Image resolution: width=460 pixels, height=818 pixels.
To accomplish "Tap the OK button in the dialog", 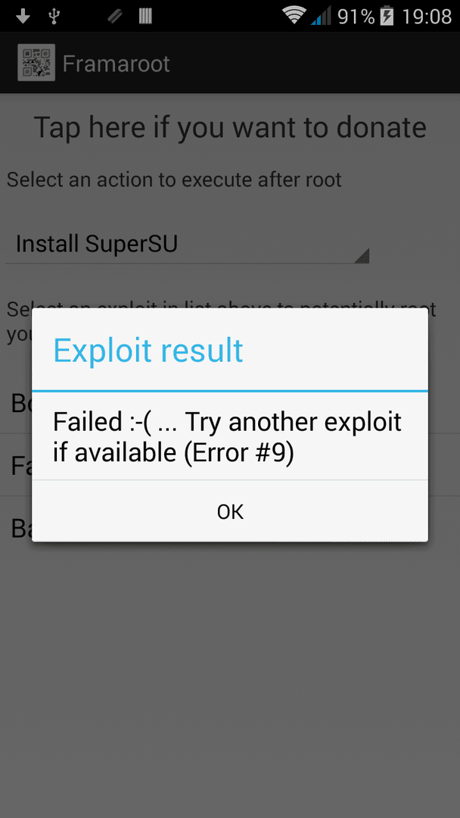I will point(230,512).
